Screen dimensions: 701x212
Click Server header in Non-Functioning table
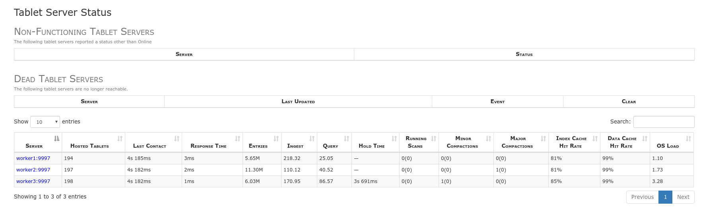(184, 54)
